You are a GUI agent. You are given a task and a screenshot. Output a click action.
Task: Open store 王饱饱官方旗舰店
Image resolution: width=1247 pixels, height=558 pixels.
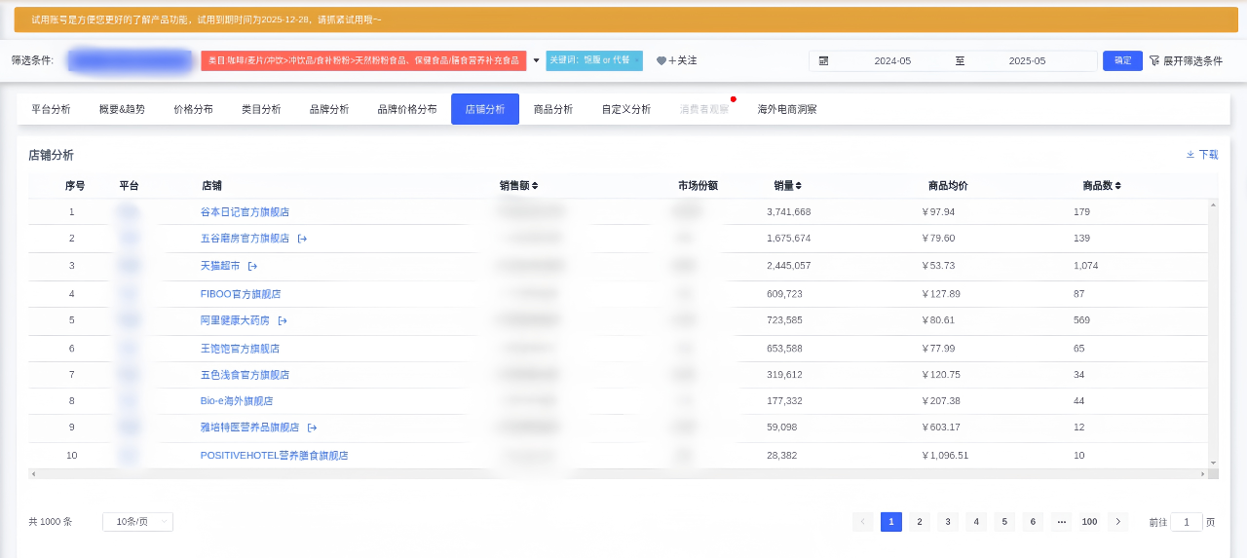coord(240,348)
